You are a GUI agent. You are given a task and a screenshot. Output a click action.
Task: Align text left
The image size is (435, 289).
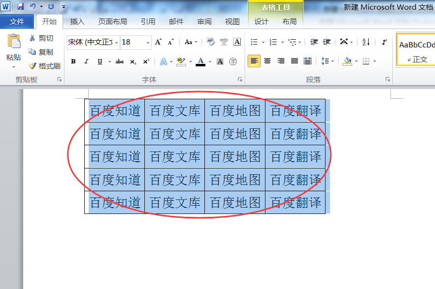254,61
